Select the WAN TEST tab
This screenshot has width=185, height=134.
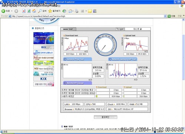[68, 29]
